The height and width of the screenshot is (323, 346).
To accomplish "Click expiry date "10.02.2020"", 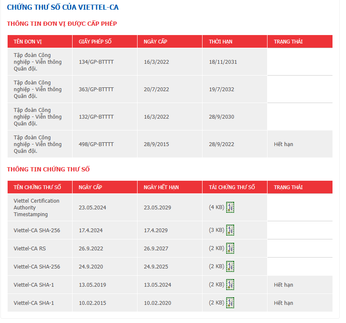I will pos(157,303).
